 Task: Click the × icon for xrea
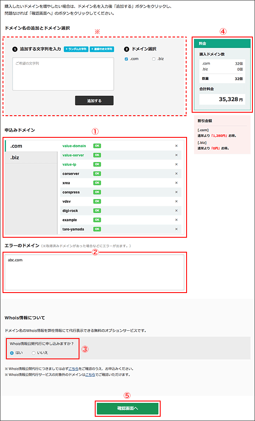tap(176, 183)
